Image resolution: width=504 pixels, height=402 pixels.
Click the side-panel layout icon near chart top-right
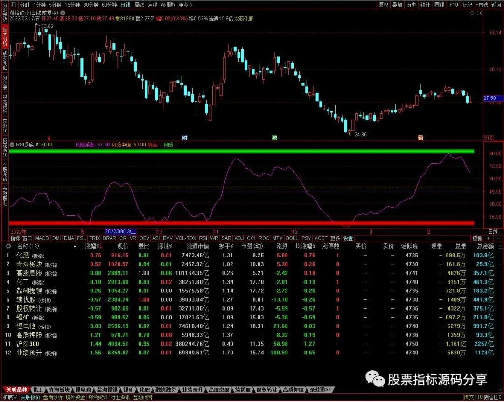click(480, 13)
